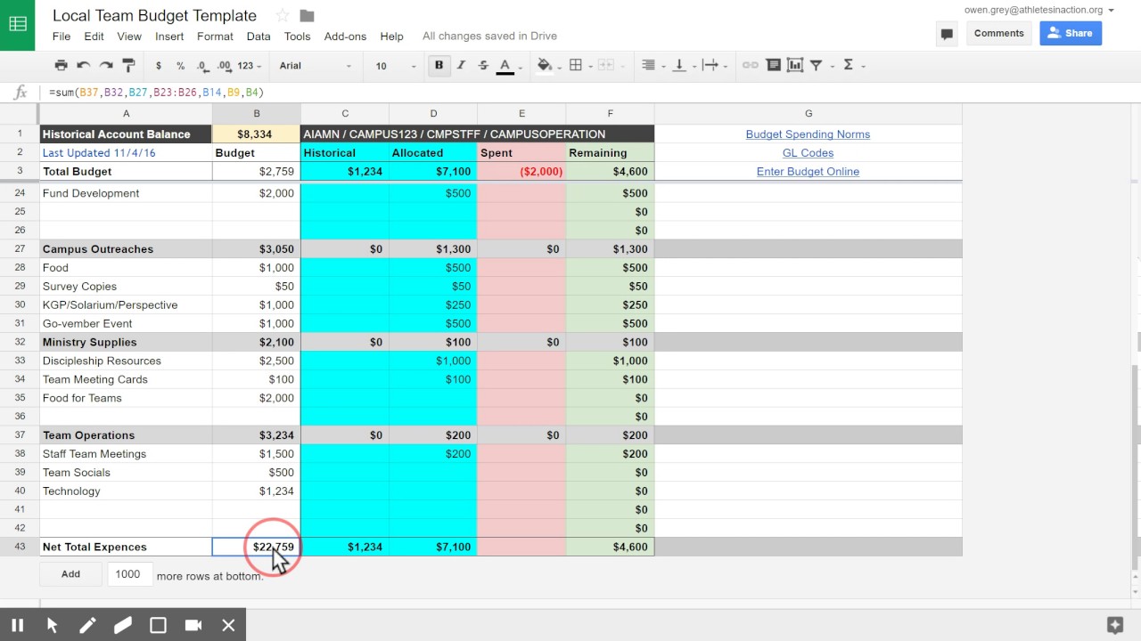The width and height of the screenshot is (1141, 641).
Task: Toggle bold formatting button
Action: pyautogui.click(x=439, y=65)
